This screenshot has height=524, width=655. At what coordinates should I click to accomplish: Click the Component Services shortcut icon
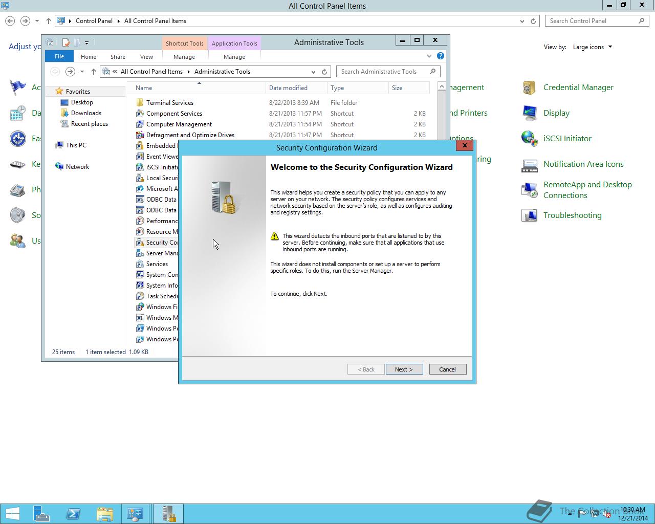point(140,114)
